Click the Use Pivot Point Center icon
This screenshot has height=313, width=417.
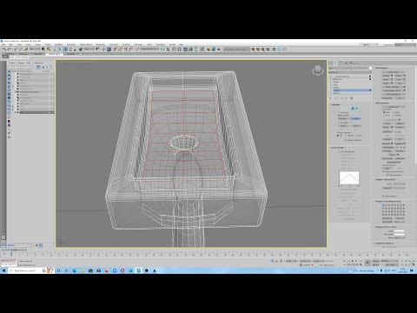coord(97,50)
